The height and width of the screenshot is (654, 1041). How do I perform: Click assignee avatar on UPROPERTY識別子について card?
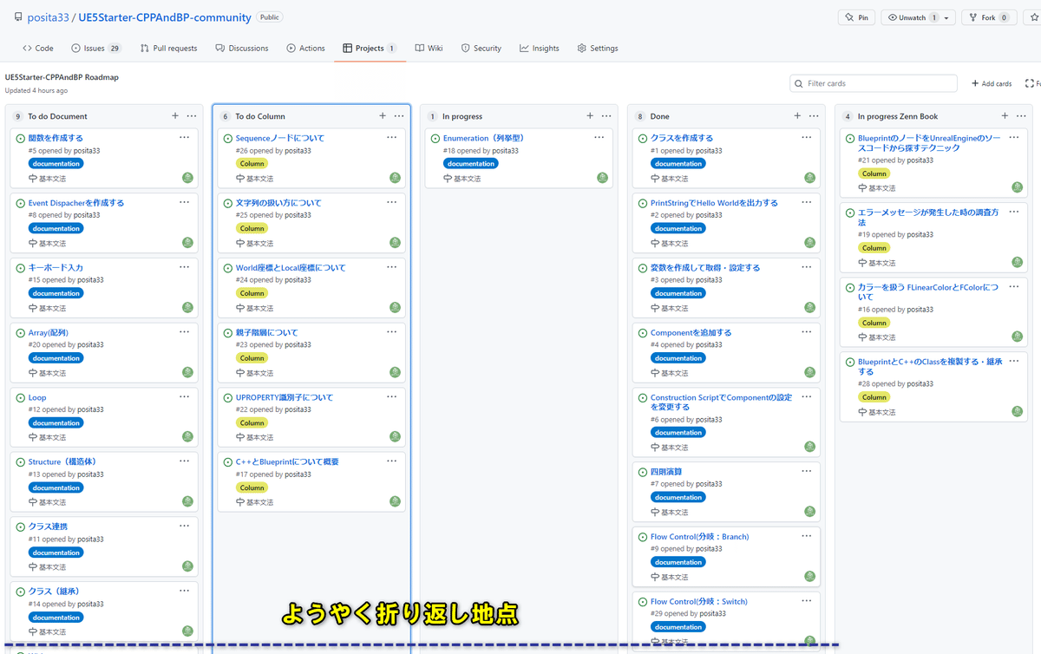coord(395,437)
